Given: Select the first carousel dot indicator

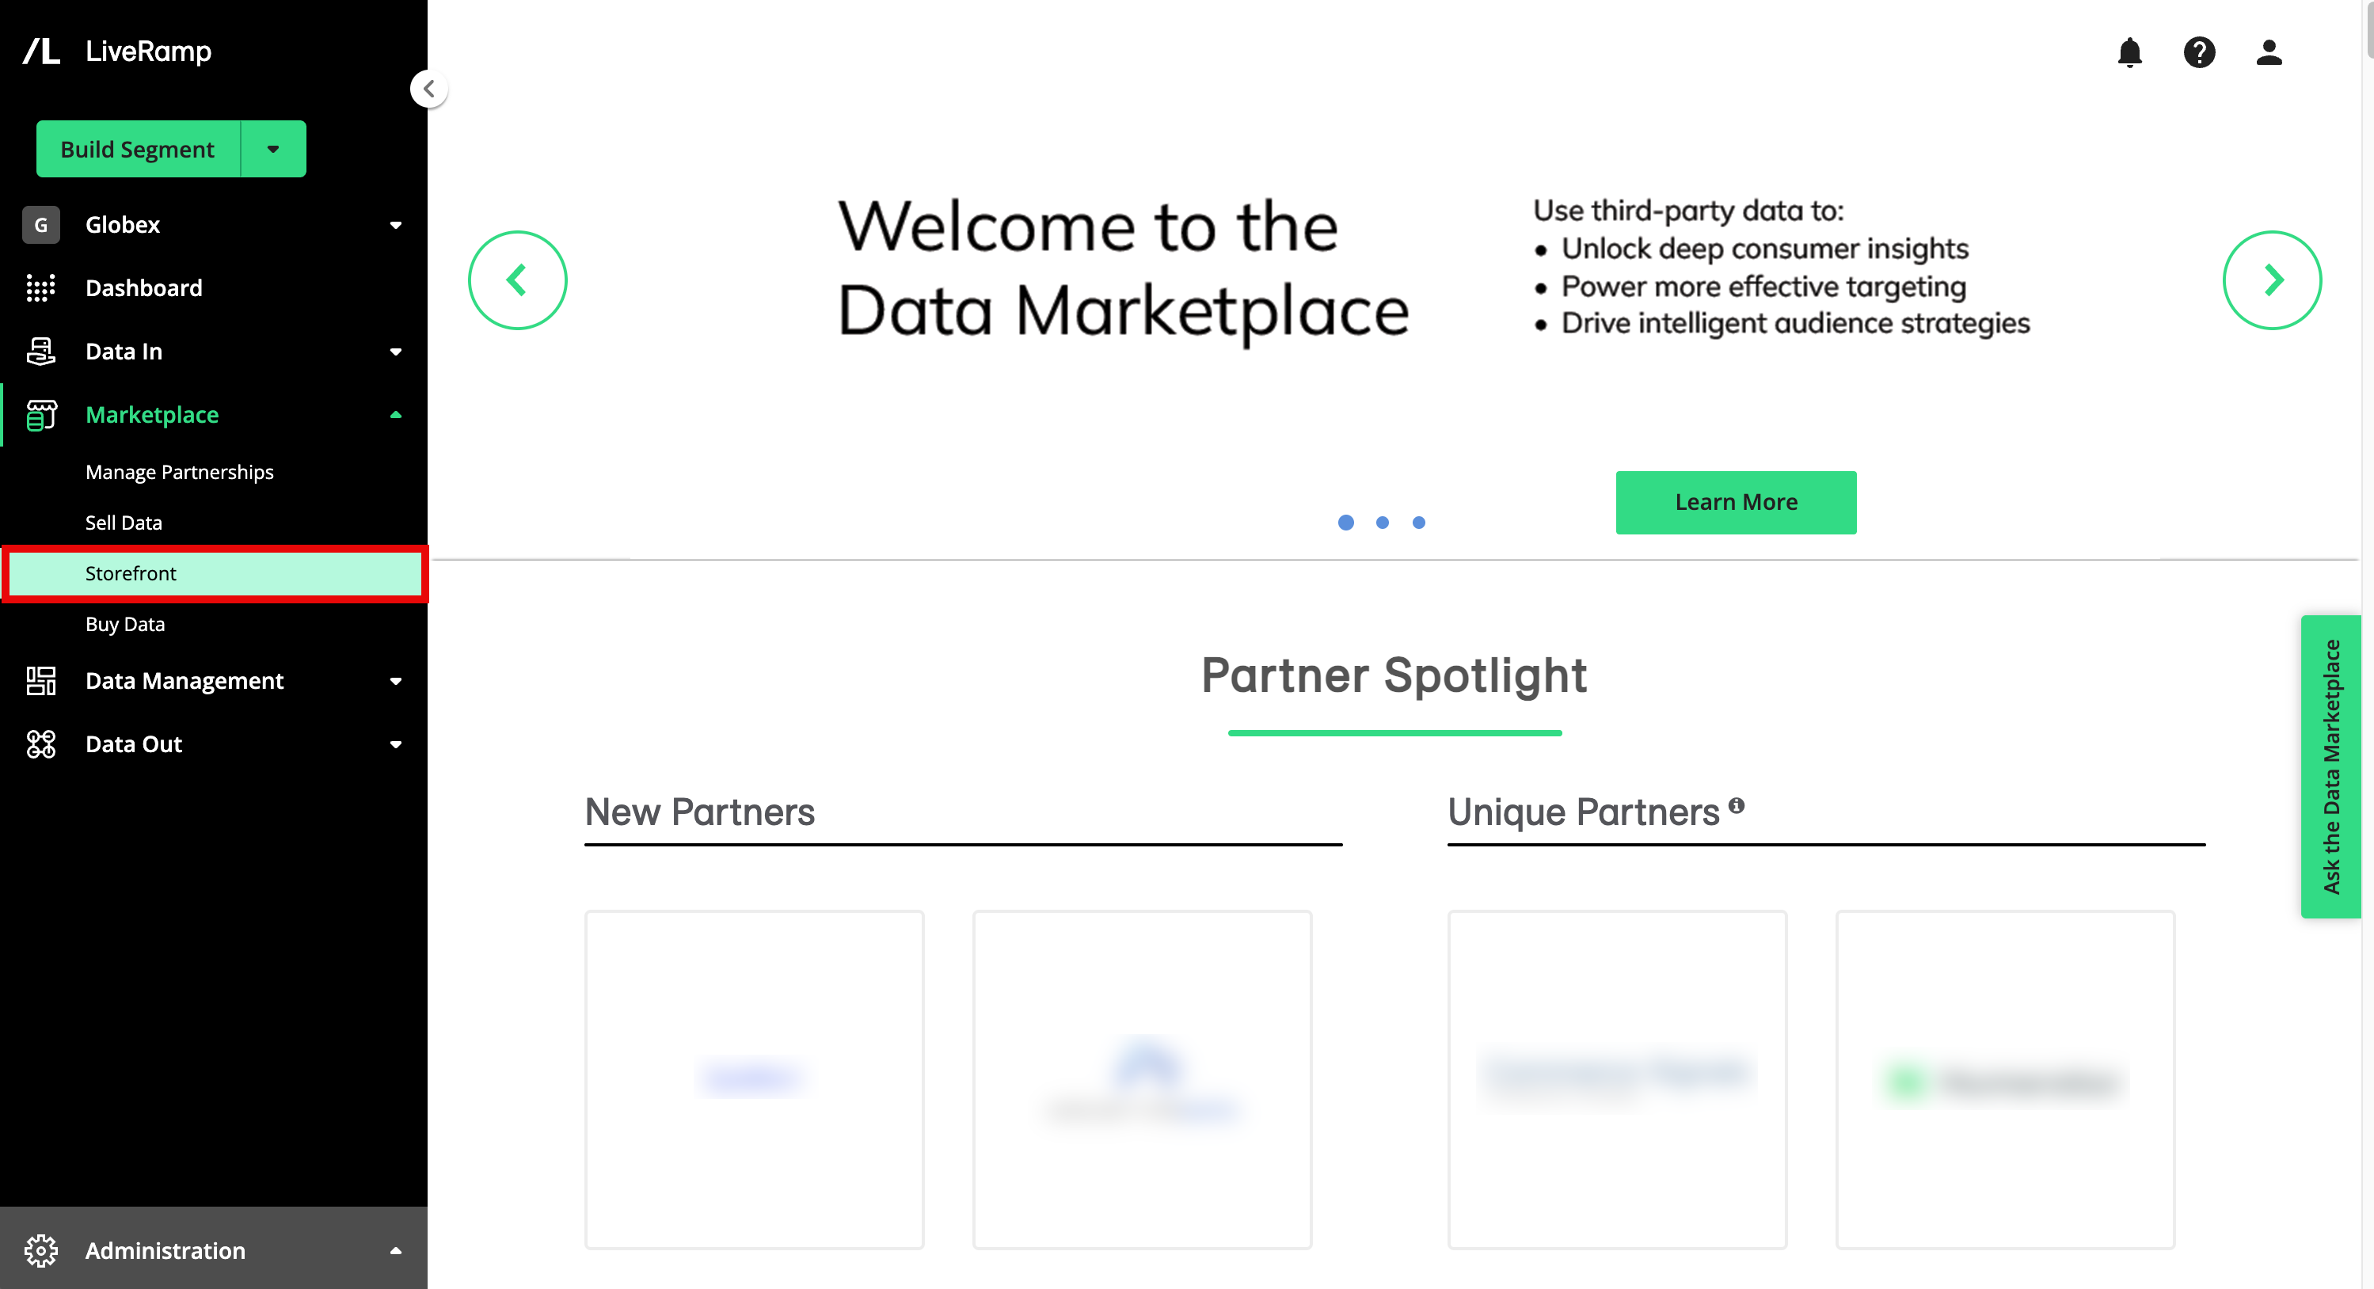Looking at the screenshot, I should tap(1345, 523).
